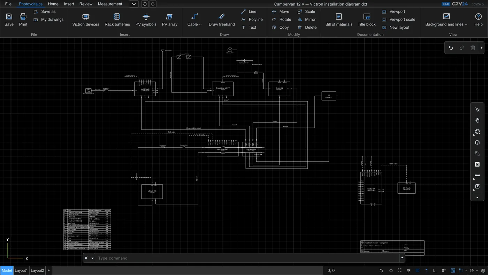Open the command line options dropdown arrow
This screenshot has width=488, height=275.
[x=92, y=258]
